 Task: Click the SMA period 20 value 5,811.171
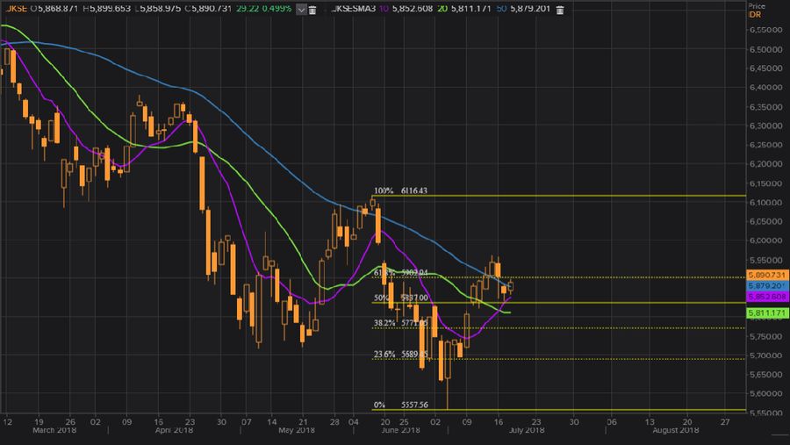pyautogui.click(x=470, y=9)
